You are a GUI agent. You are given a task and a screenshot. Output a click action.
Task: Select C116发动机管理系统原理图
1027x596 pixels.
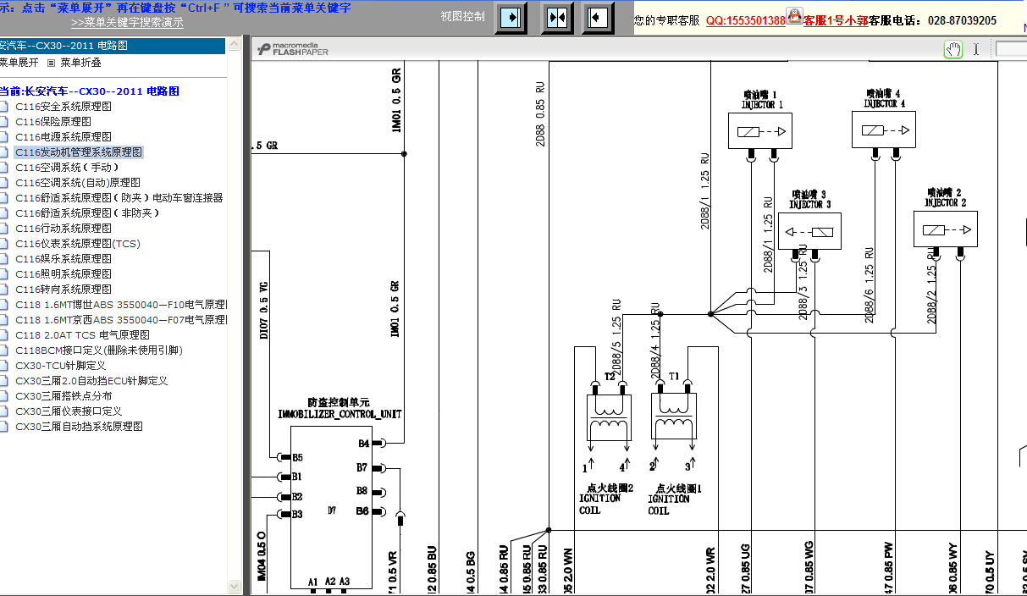[x=79, y=152]
